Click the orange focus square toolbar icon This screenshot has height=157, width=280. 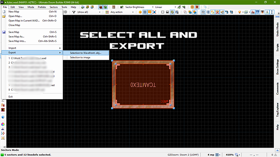(192, 7)
